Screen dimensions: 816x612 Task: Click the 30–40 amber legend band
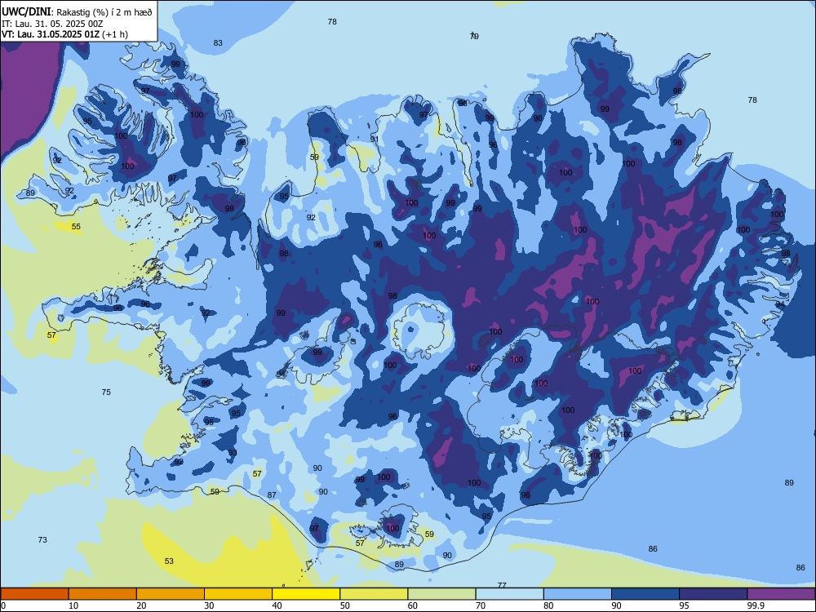point(238,594)
